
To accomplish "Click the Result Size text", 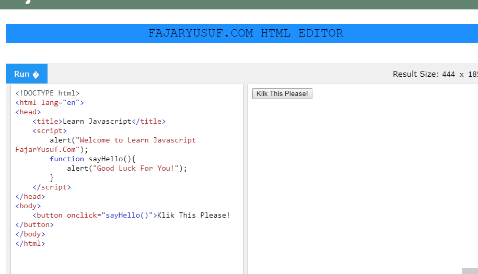I will 435,74.
